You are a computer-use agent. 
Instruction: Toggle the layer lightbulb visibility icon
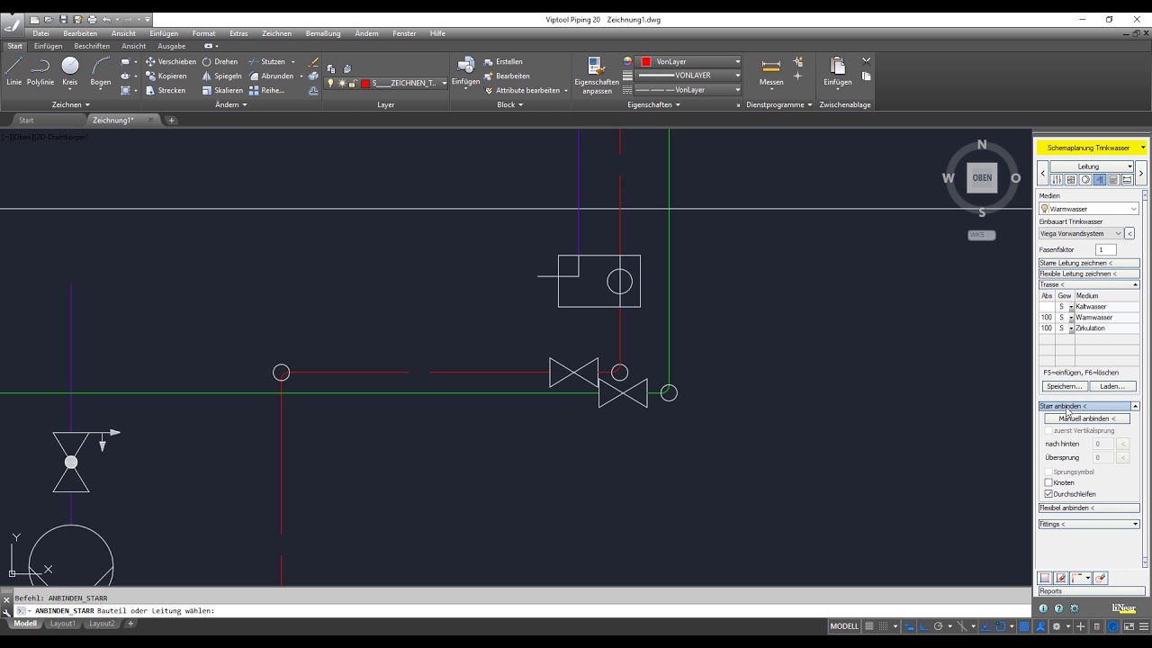330,84
